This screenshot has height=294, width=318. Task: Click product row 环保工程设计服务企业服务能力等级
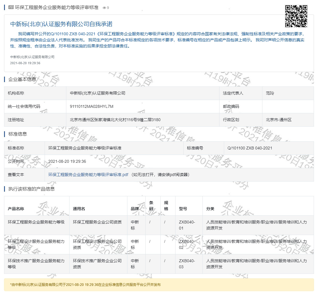159,245
